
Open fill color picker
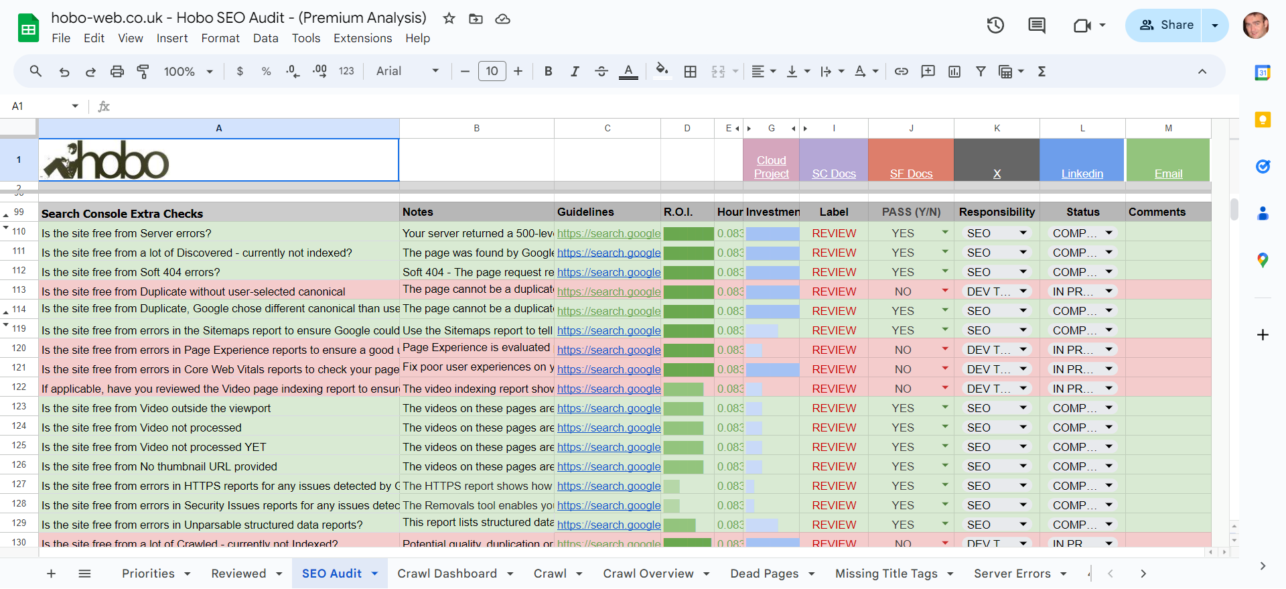pos(662,72)
